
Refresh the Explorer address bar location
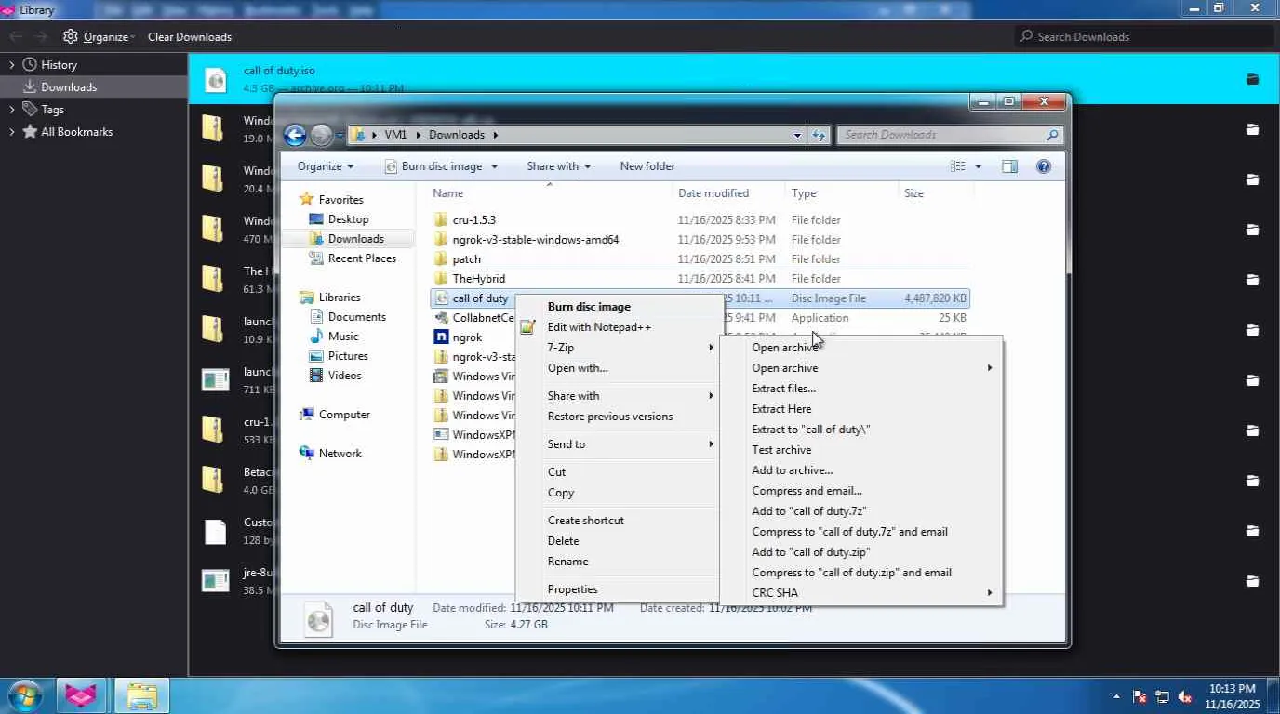819,135
